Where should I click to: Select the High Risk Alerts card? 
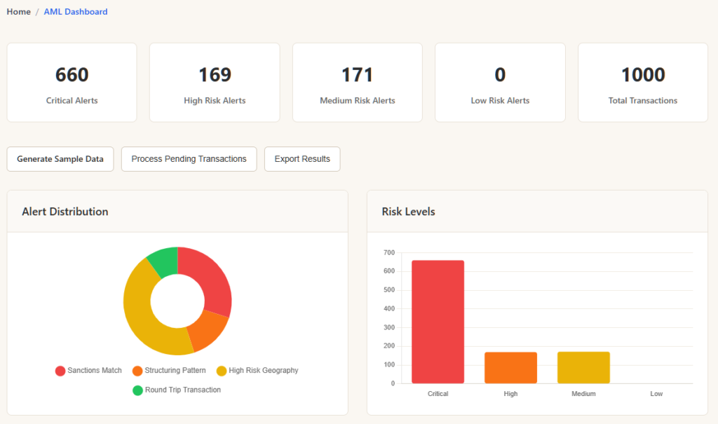click(x=215, y=83)
